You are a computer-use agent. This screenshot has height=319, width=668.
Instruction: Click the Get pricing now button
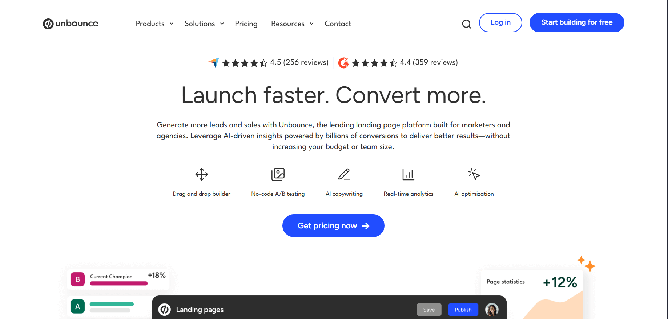coord(333,225)
